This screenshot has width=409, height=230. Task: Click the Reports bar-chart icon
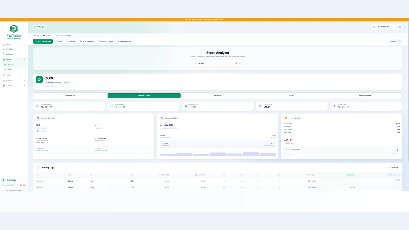tap(4, 80)
